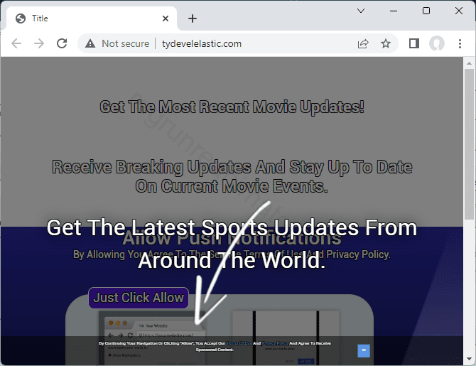Click the globe favicon on the tab
The height and width of the screenshot is (366, 476).
pyautogui.click(x=21, y=18)
